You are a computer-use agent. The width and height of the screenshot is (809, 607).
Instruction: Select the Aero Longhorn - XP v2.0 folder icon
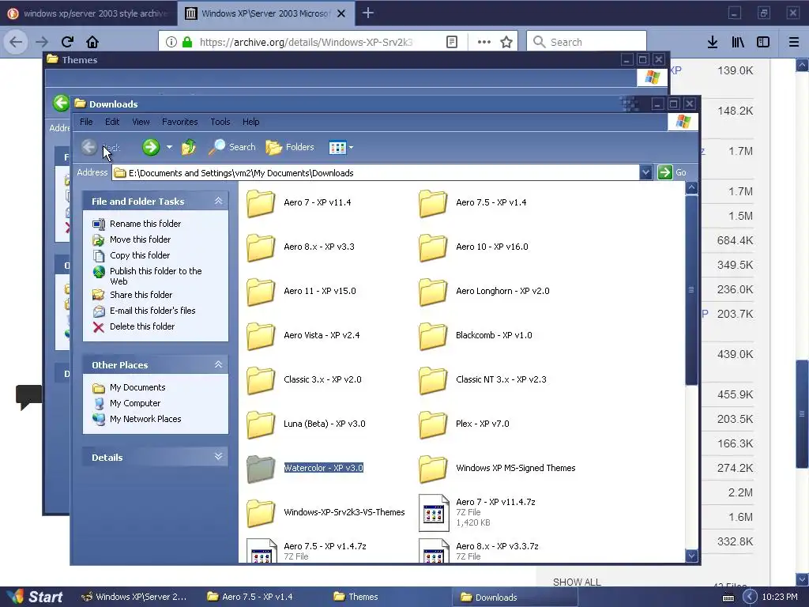pos(433,292)
